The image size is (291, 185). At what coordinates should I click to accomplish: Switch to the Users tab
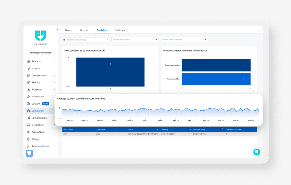[x=68, y=30]
